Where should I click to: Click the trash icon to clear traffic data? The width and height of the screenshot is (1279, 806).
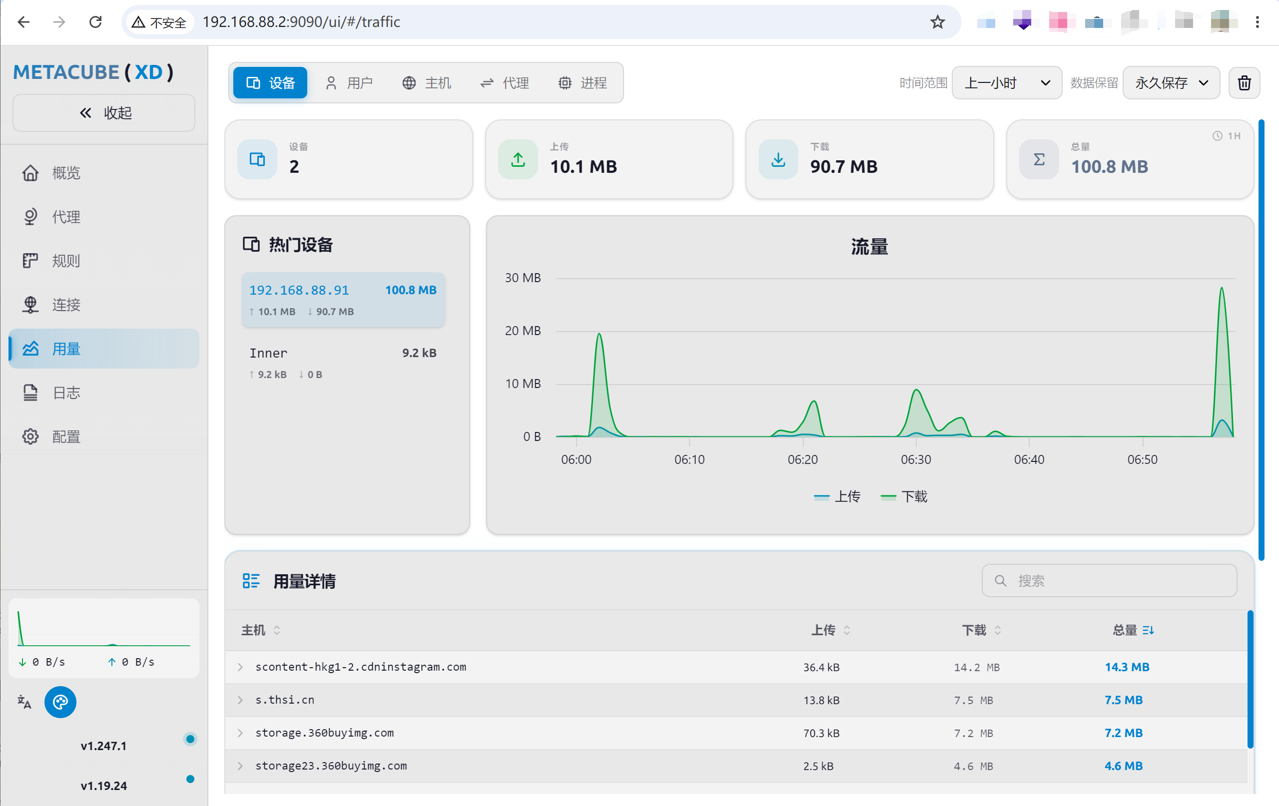pos(1244,83)
